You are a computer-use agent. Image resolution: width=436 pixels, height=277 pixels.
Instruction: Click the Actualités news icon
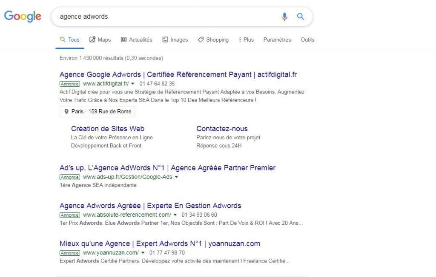pos(123,40)
